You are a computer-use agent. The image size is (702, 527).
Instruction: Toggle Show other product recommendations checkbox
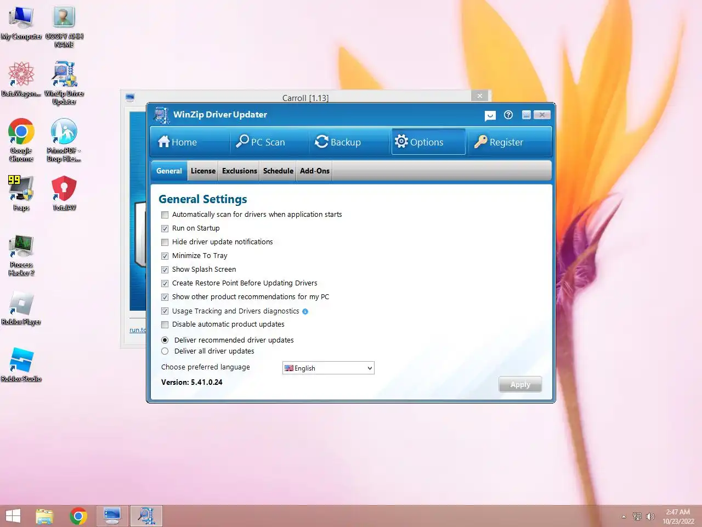165,297
